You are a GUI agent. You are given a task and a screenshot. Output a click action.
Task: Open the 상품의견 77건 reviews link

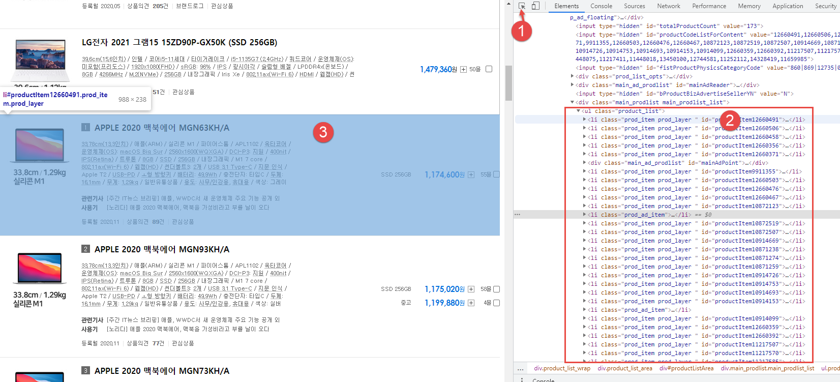tap(145, 343)
